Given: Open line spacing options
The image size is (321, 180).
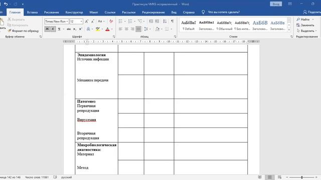Looking at the screenshot, I should [x=146, y=29].
